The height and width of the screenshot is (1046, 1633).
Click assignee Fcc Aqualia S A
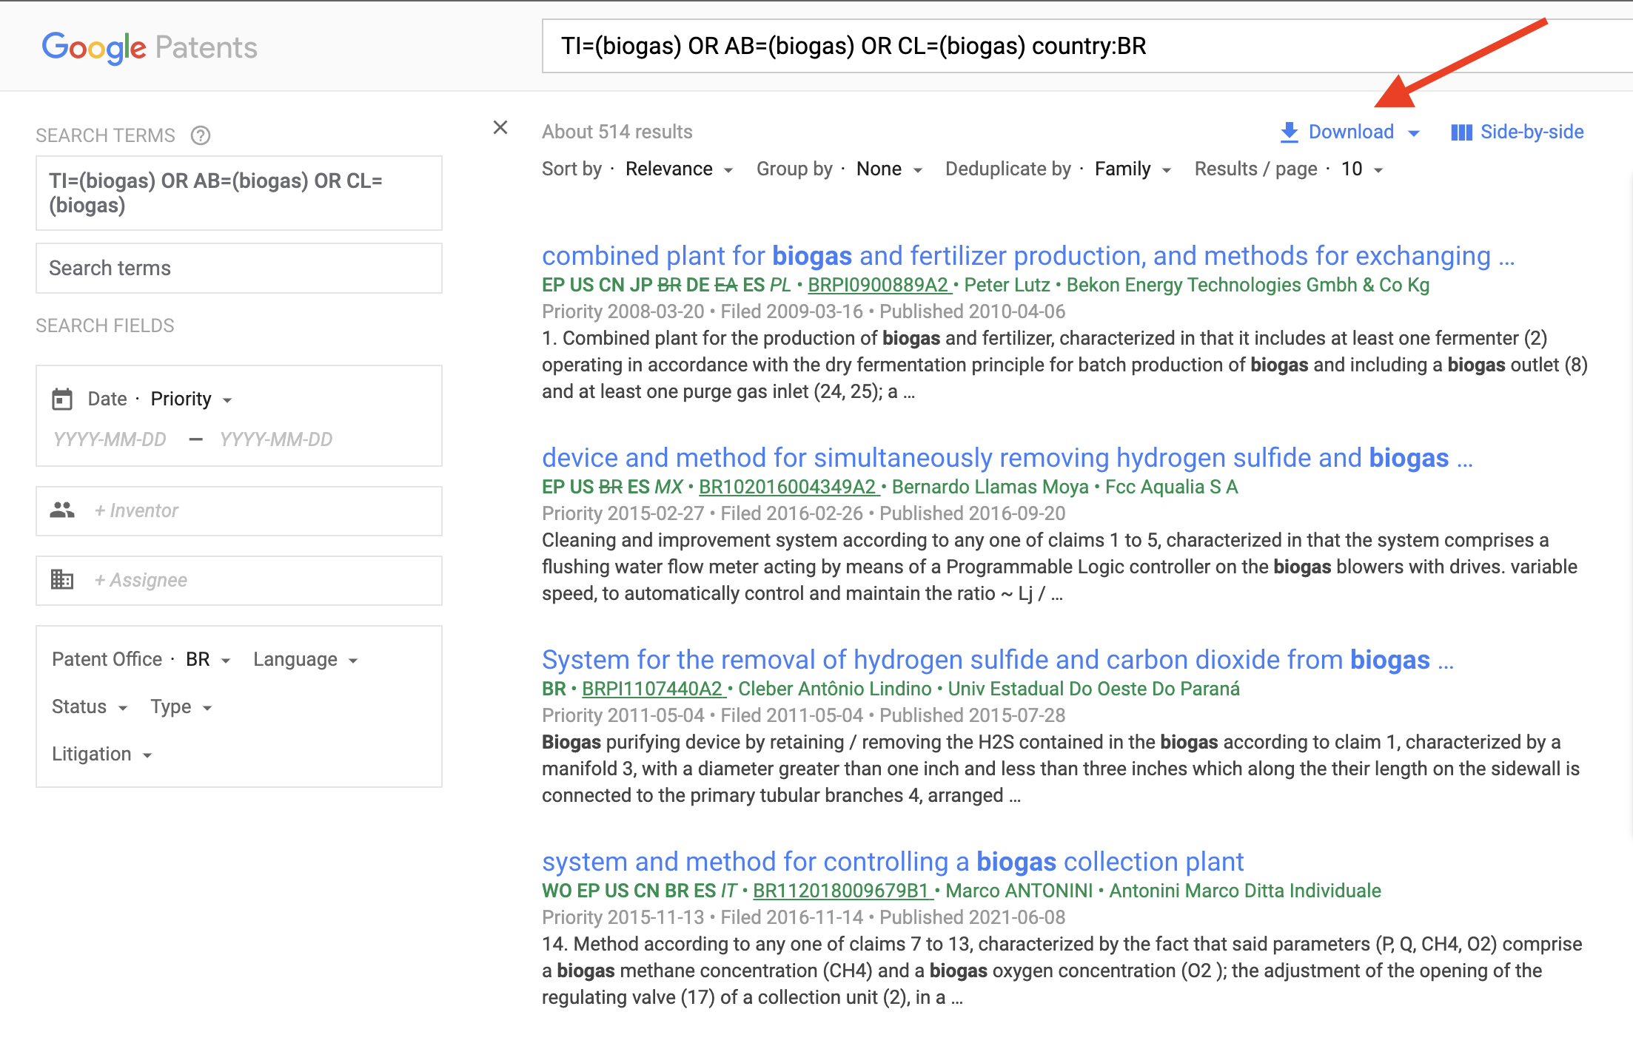pos(1171,487)
